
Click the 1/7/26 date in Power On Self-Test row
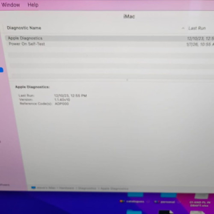tap(200, 45)
